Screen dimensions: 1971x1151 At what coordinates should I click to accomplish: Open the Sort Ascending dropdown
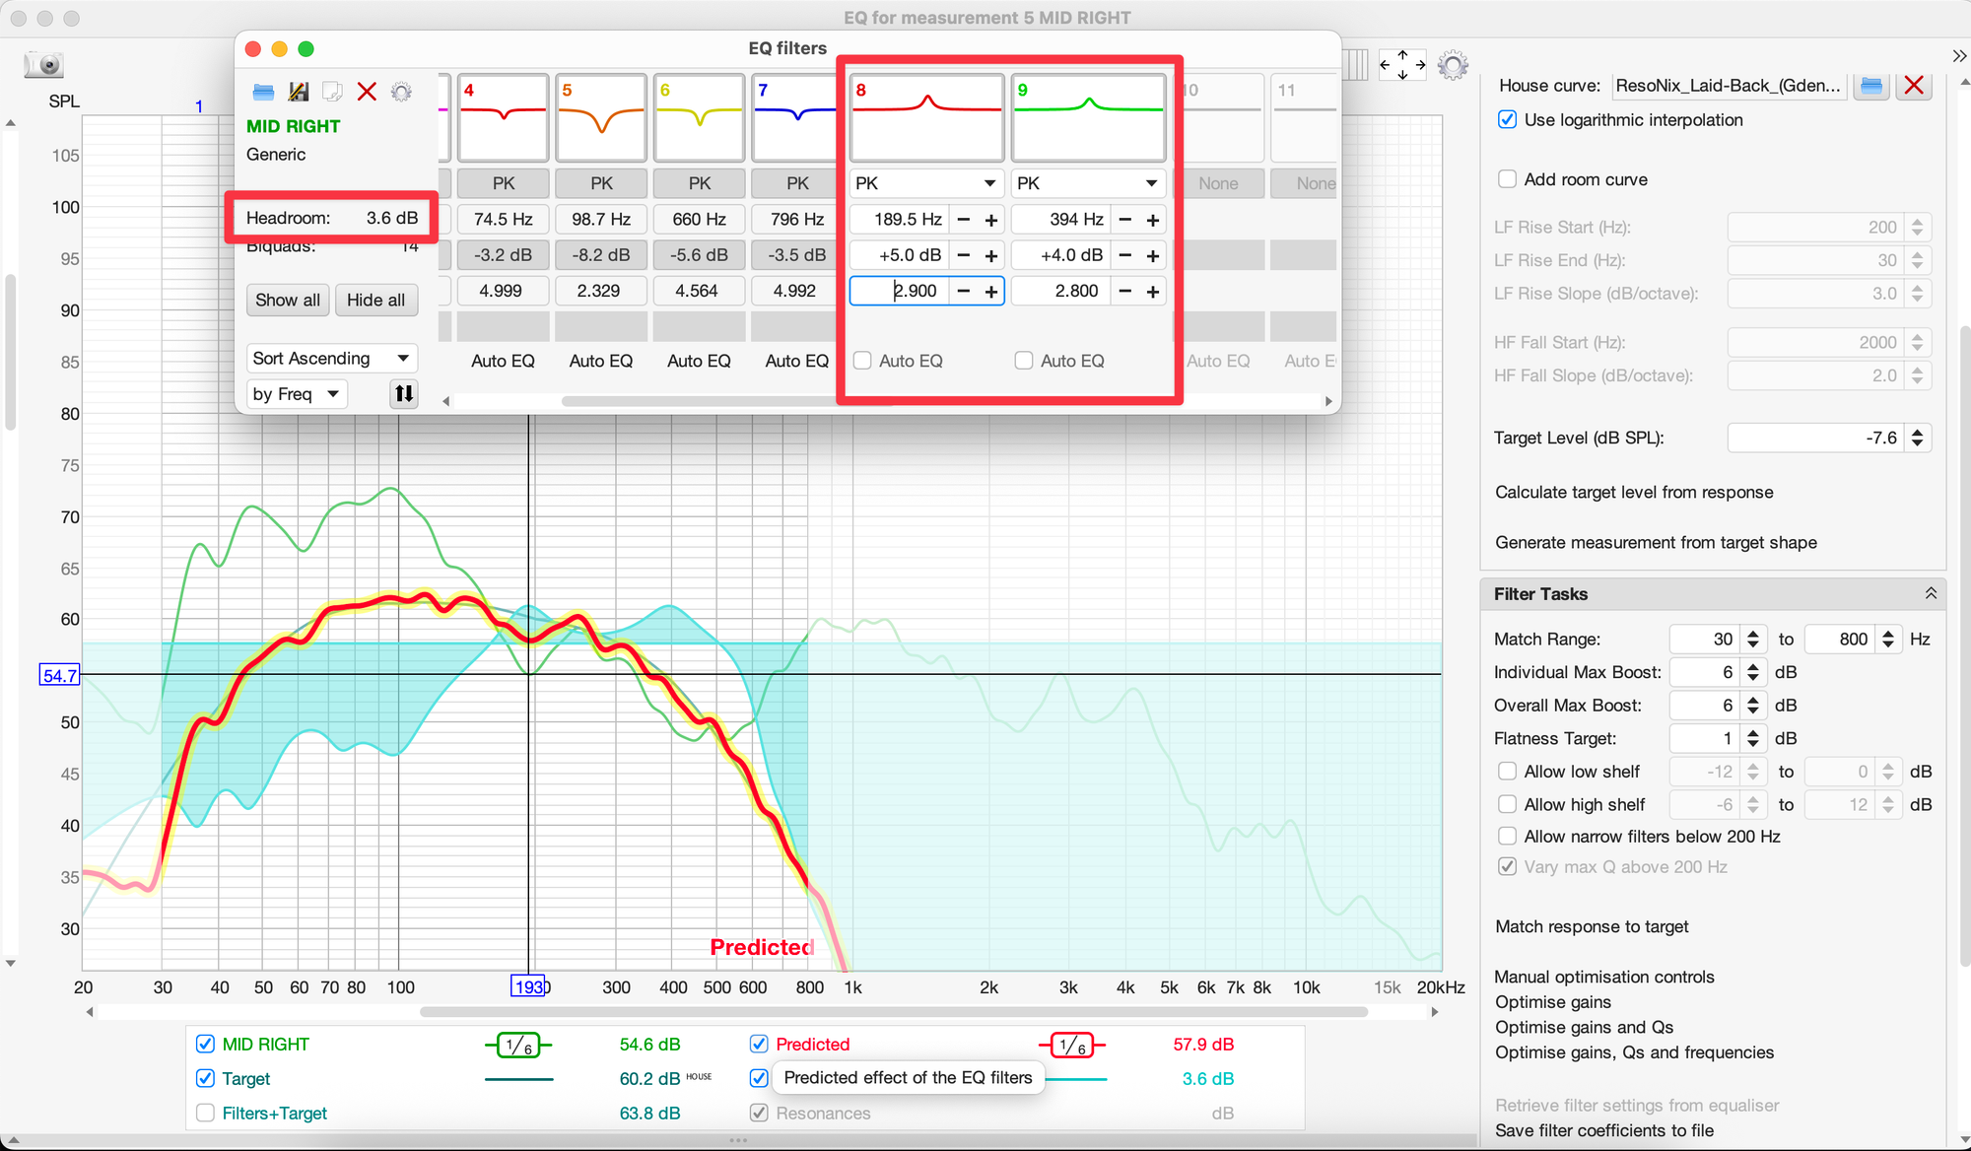[x=331, y=359]
